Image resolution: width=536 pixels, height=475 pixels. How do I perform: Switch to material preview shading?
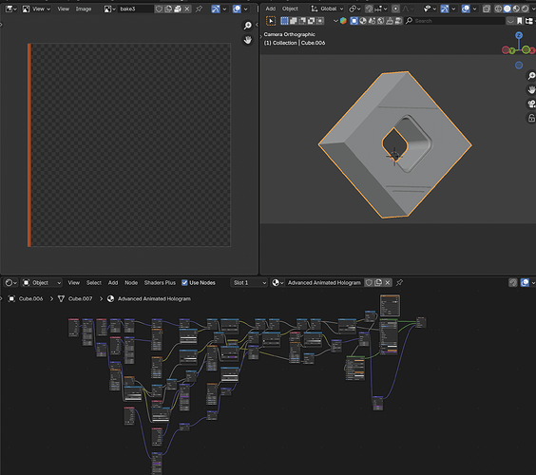click(x=516, y=9)
